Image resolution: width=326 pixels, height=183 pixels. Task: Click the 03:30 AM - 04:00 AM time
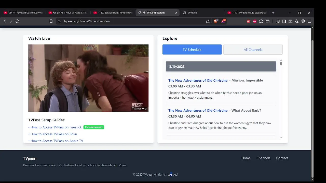coord(185,116)
